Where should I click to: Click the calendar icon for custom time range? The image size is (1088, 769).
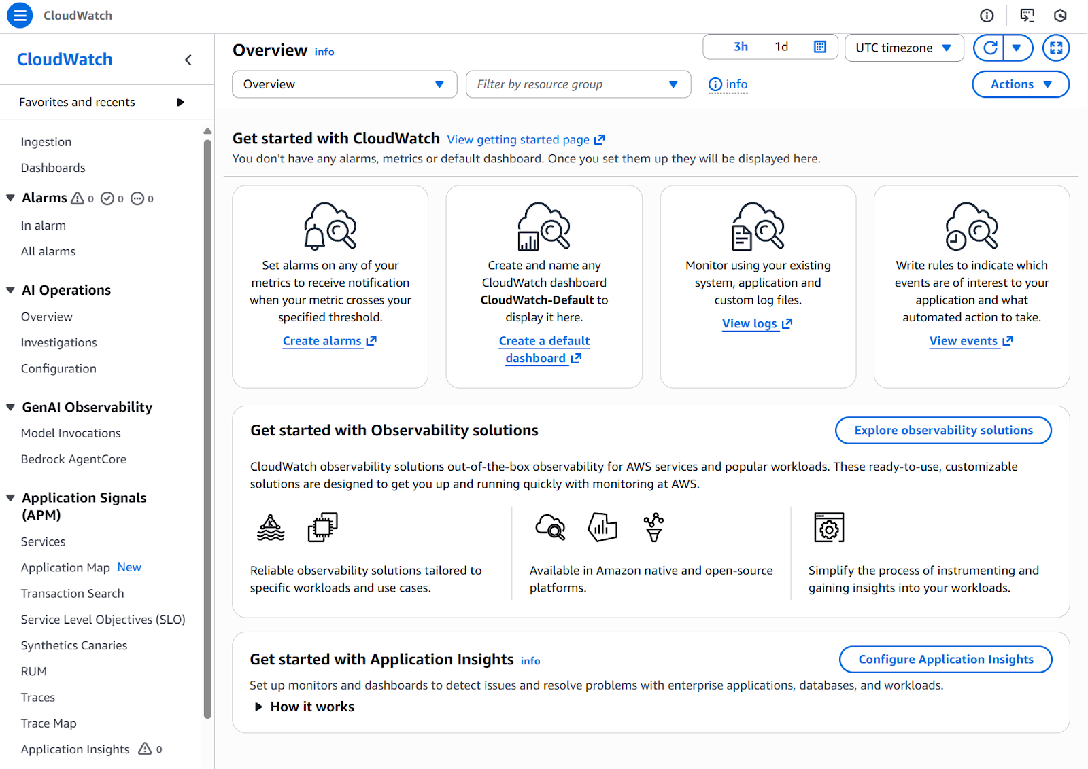[x=819, y=47]
